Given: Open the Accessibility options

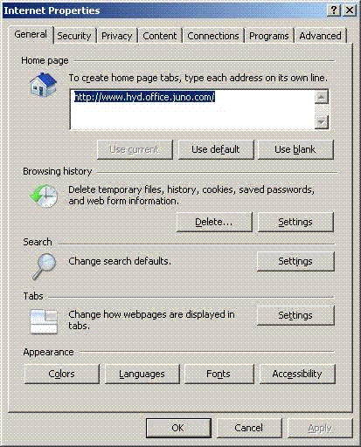Looking at the screenshot, I should coord(297,374).
